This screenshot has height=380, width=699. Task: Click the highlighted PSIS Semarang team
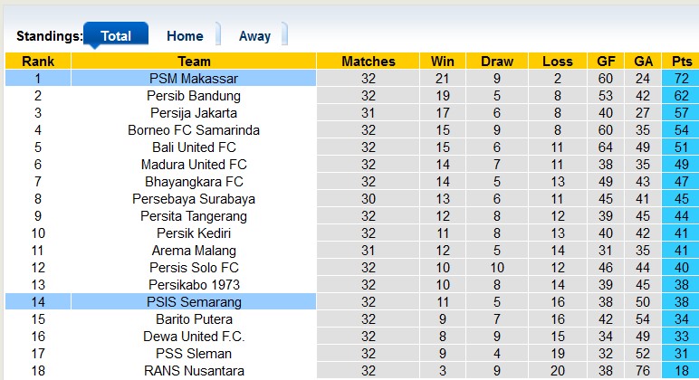194,302
